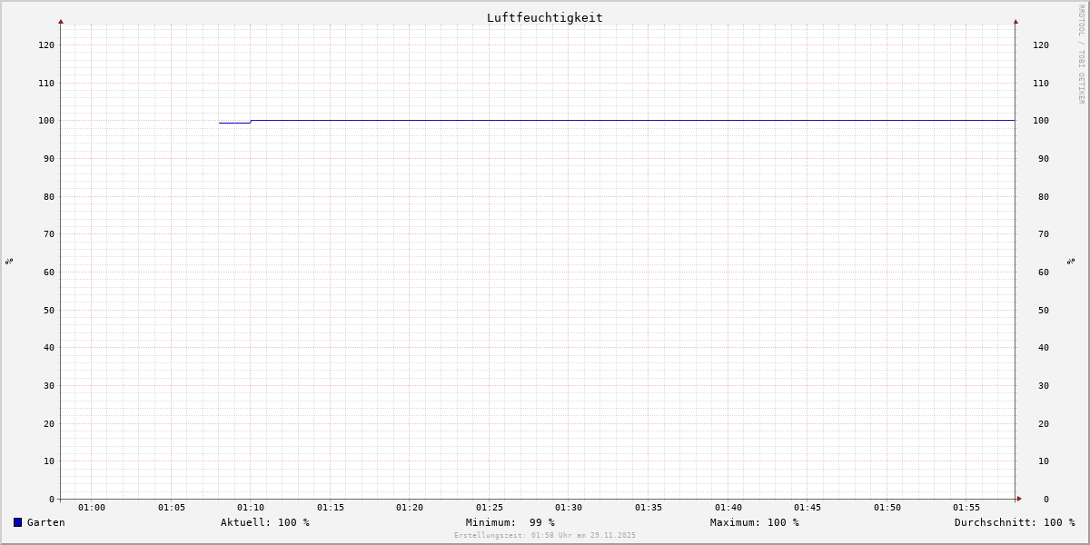The image size is (1090, 545).
Task: Click the 20 label on the left axis
Action: tap(49, 424)
